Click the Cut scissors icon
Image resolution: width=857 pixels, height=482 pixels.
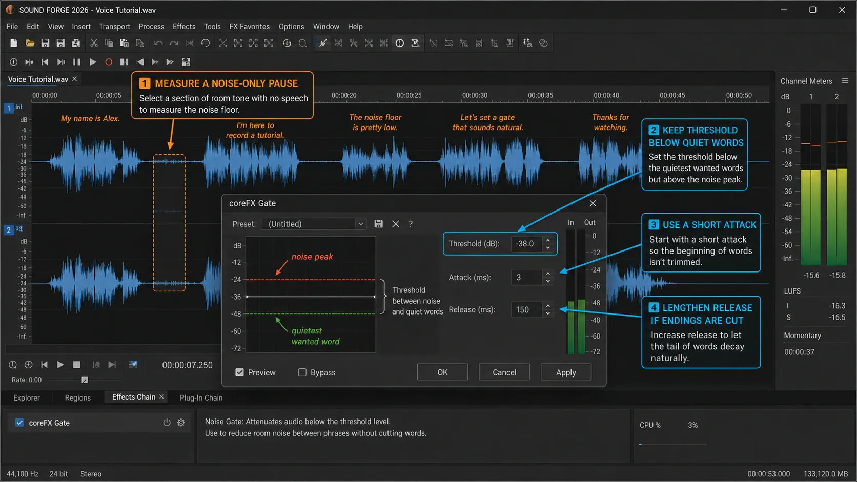94,44
